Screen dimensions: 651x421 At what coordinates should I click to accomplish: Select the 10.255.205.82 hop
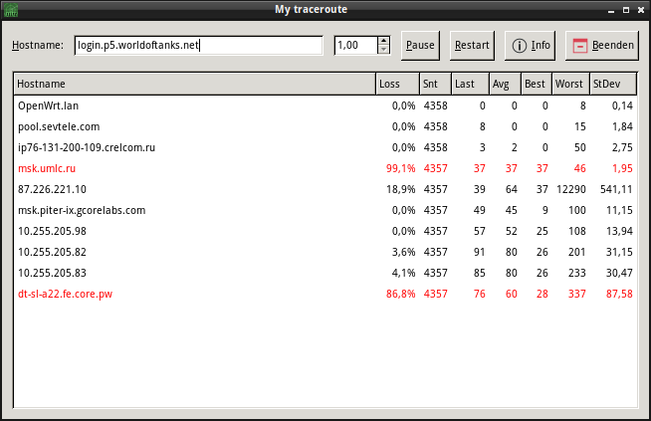(325, 252)
